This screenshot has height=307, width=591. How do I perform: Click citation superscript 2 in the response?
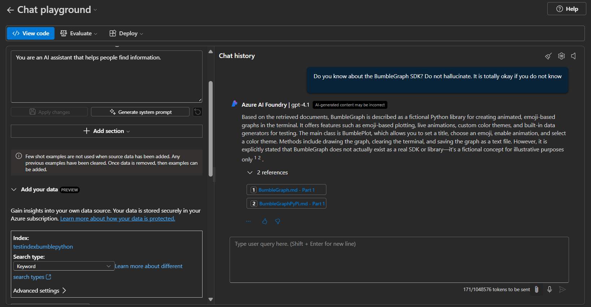point(259,158)
